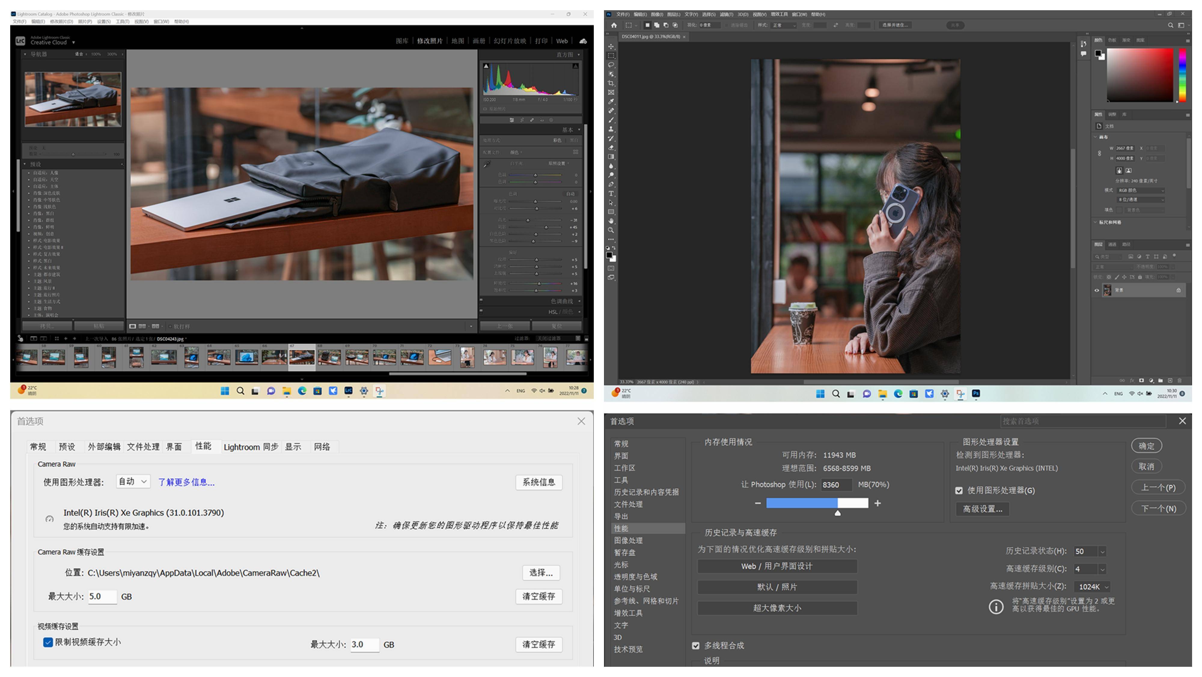Toggle 使用图形处理器(G) checkbox
This screenshot has height=677, width=1202.
coord(959,490)
